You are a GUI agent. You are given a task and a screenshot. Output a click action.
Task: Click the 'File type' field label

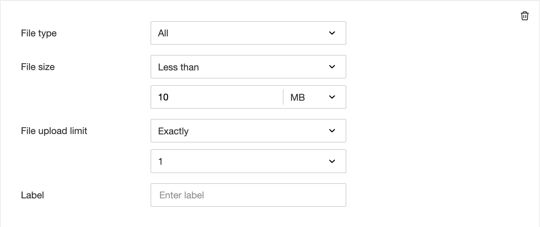(39, 33)
